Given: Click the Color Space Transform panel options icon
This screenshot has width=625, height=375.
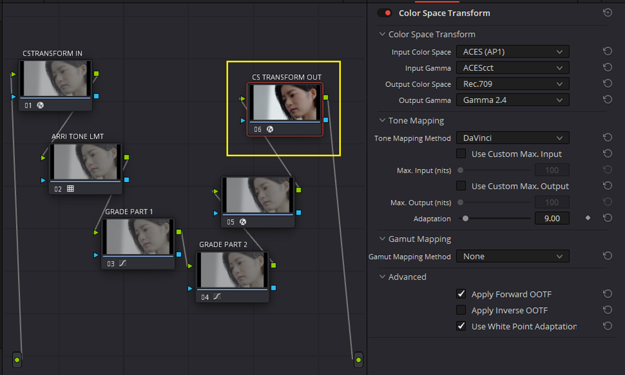Looking at the screenshot, I should click(607, 13).
